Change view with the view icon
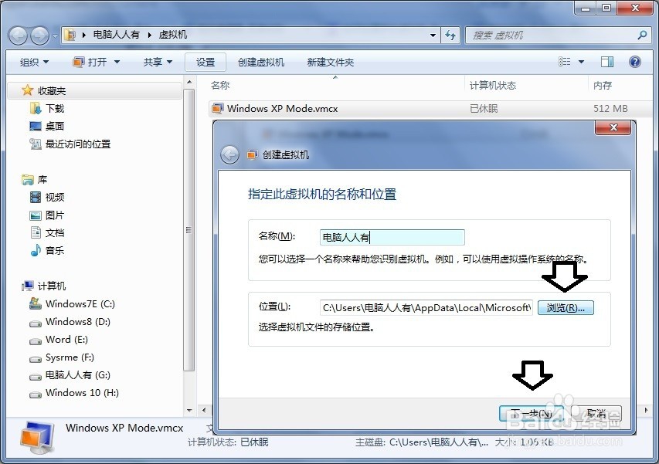The height and width of the screenshot is (464, 659). tap(565, 62)
